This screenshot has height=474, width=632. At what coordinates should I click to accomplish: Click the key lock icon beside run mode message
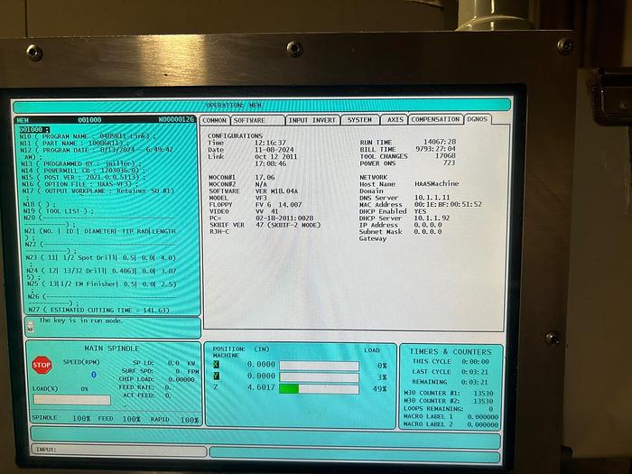point(31,321)
